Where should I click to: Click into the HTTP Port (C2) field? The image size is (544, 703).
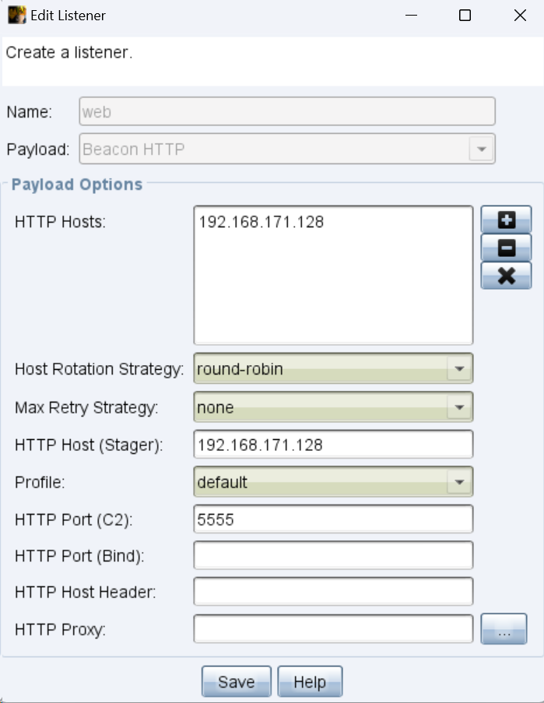tap(333, 519)
